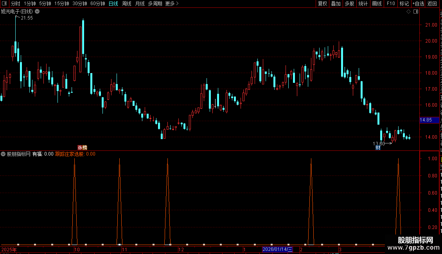Open the 多周期 multi-period view
Screen dimensions: 442x254
(155, 4)
